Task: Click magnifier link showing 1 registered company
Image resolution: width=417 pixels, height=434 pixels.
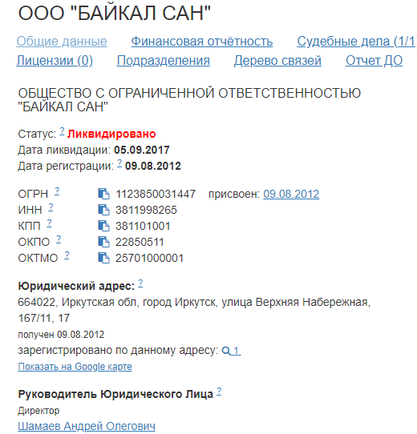Action: pos(231,351)
